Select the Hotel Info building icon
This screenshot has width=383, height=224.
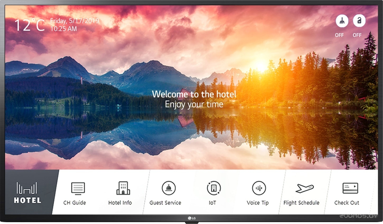(x=123, y=188)
